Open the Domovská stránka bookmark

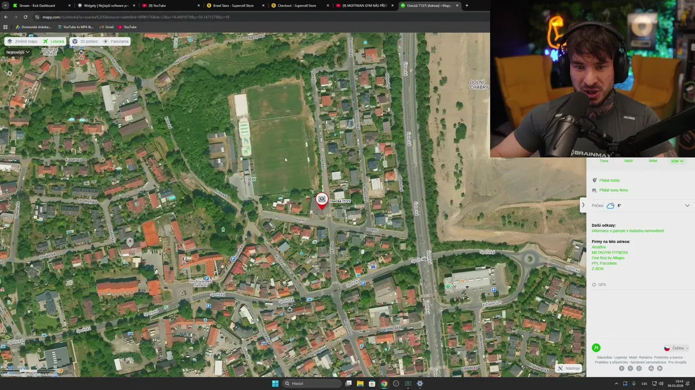pos(34,27)
